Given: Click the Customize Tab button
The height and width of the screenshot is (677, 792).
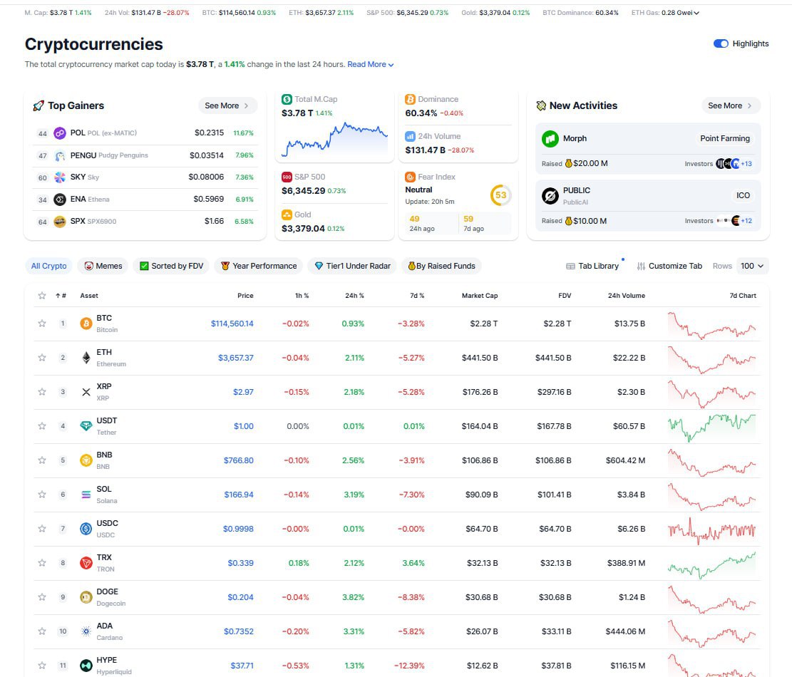Looking at the screenshot, I should click(669, 266).
